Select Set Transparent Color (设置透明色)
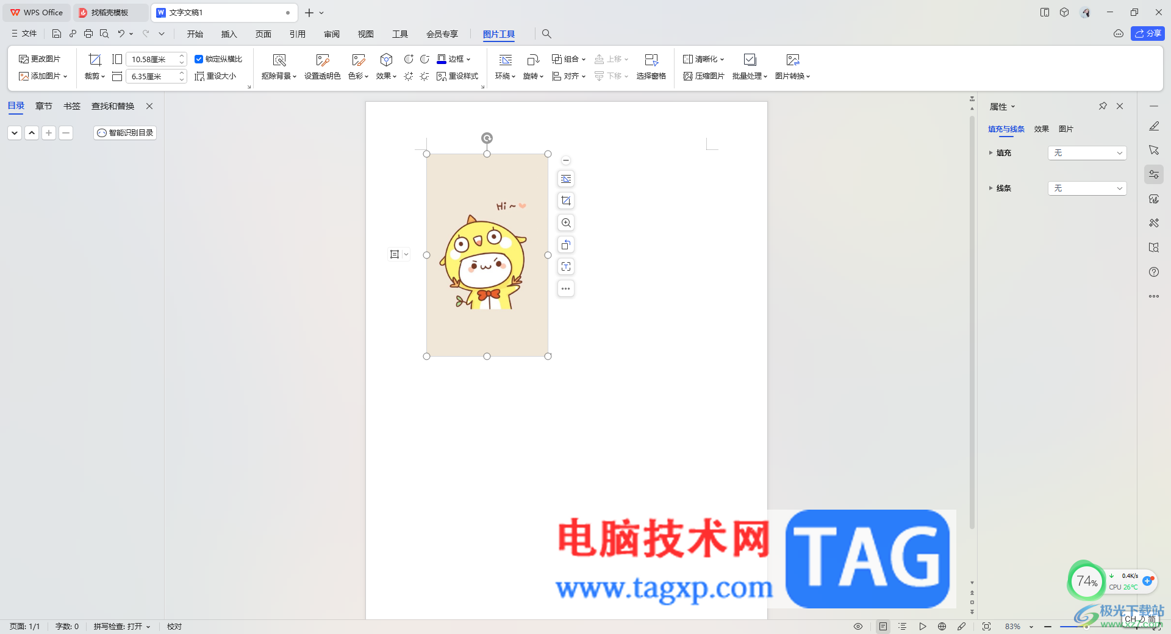 [x=322, y=67]
